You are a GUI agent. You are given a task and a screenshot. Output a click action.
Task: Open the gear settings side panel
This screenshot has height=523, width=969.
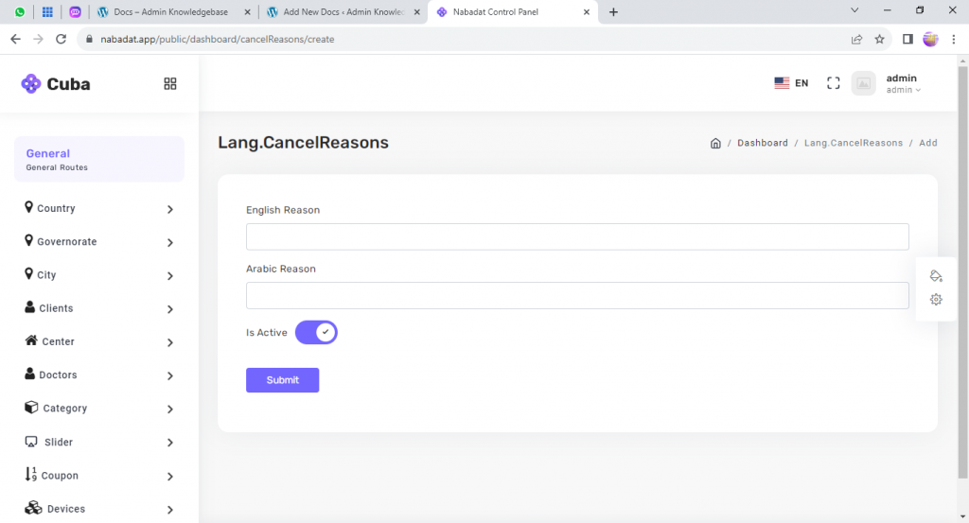tap(936, 300)
